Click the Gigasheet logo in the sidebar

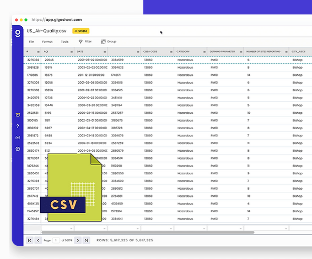point(18,34)
